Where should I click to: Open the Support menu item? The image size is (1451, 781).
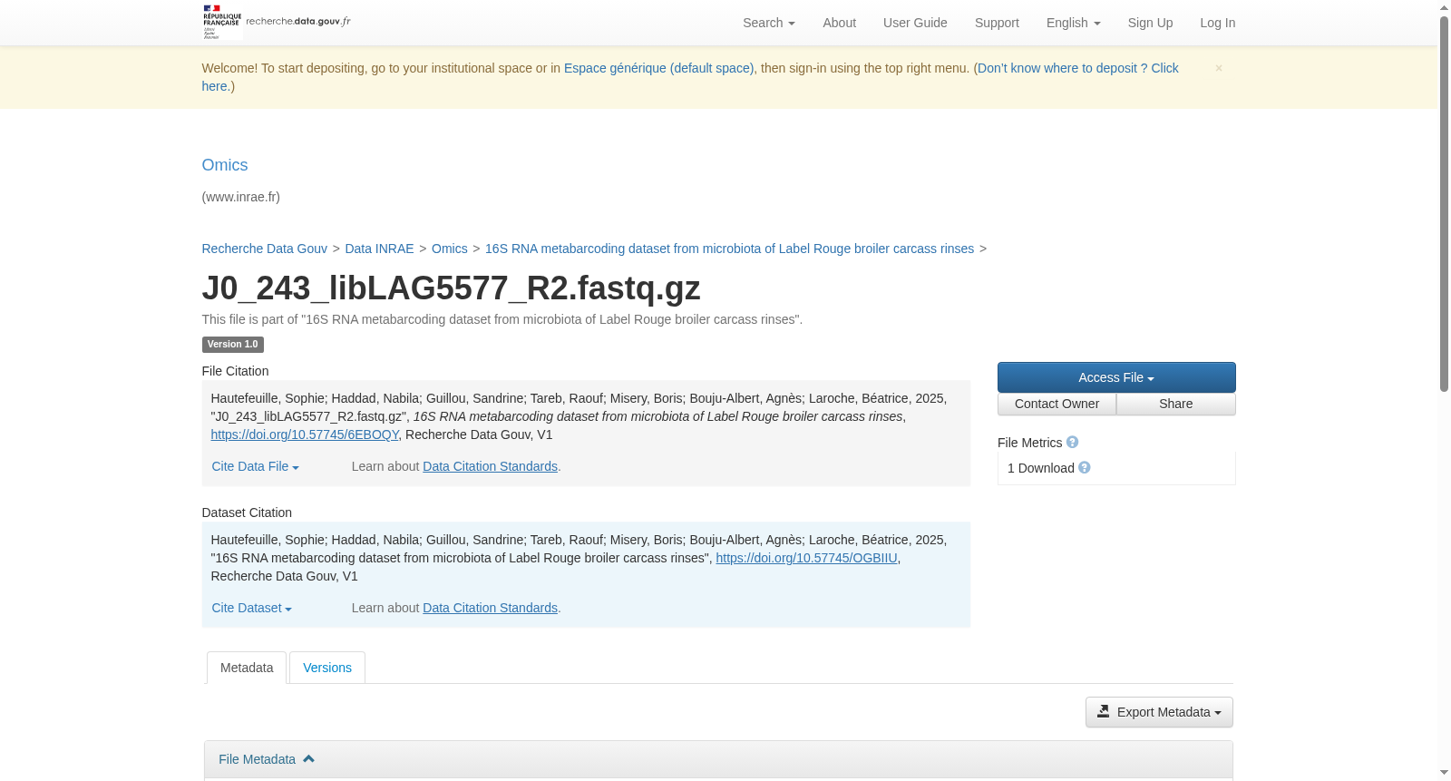tap(997, 23)
